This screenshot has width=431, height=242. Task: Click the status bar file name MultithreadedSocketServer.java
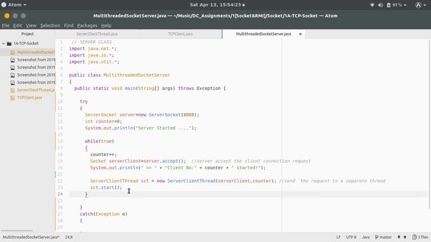coord(31,237)
